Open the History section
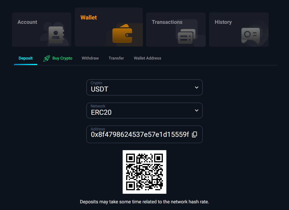This screenshot has width=289, height=210. pos(223,22)
